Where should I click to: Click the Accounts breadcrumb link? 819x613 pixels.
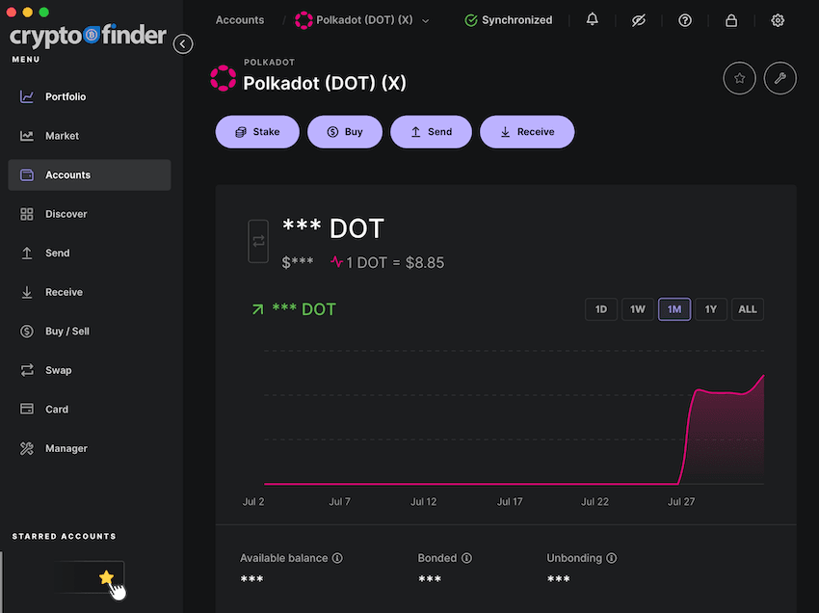pyautogui.click(x=240, y=20)
